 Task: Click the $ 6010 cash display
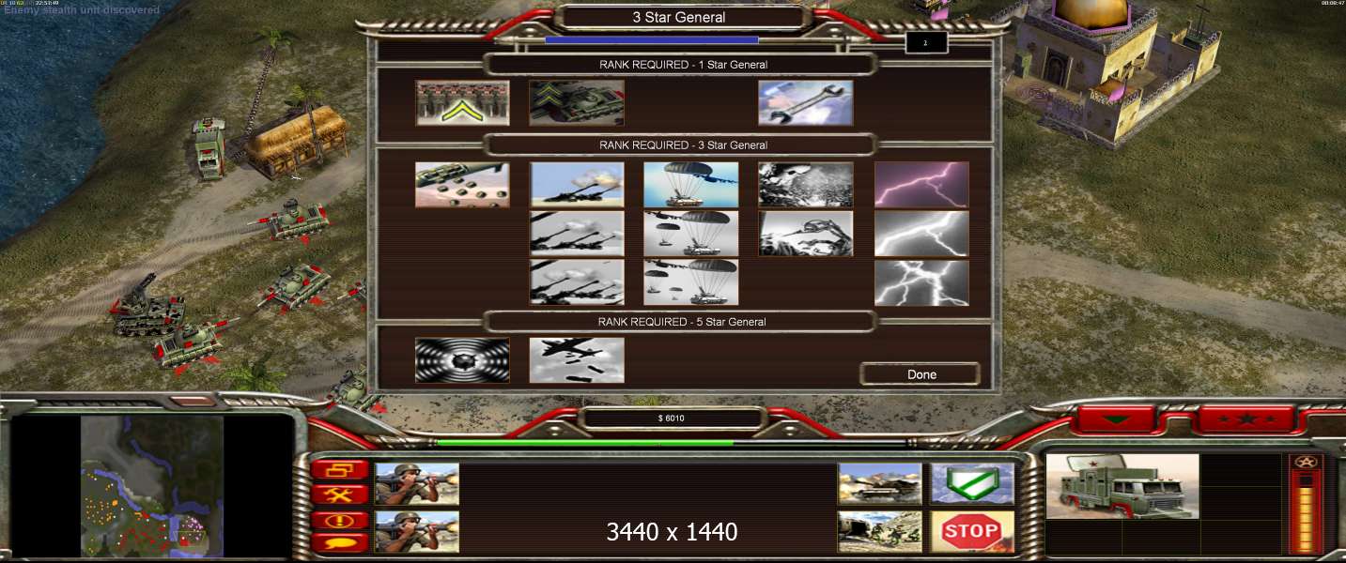(672, 418)
